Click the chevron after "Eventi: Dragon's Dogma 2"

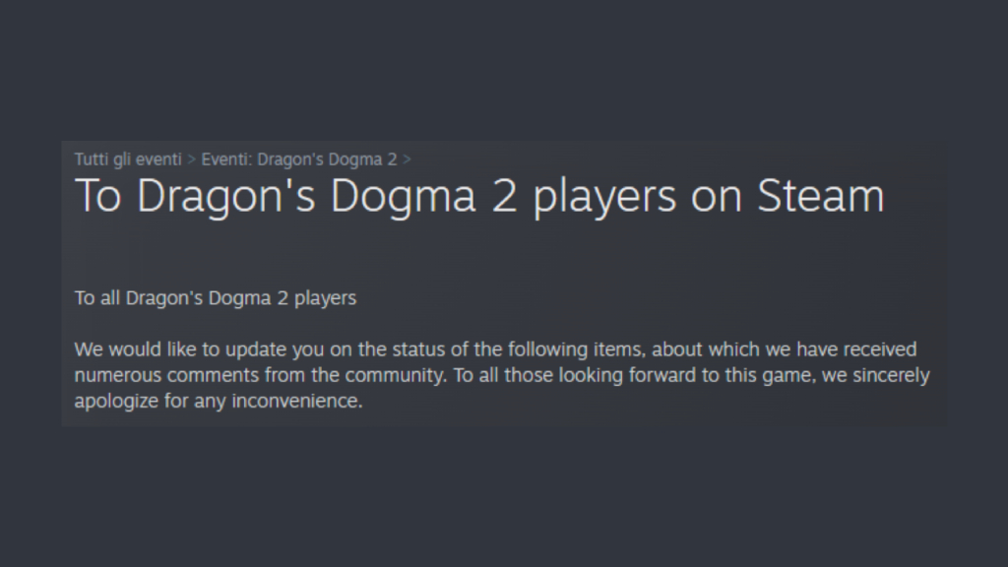pyautogui.click(x=408, y=158)
